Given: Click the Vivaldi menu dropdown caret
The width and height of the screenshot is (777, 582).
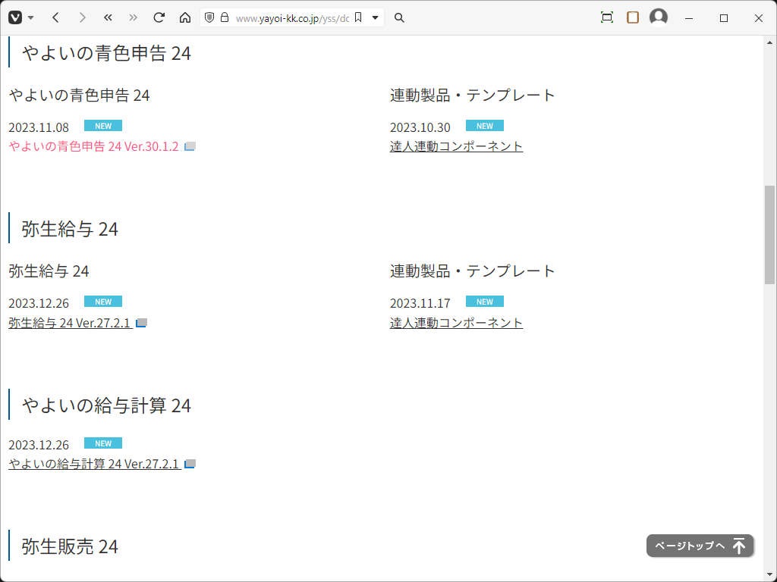Looking at the screenshot, I should point(30,18).
